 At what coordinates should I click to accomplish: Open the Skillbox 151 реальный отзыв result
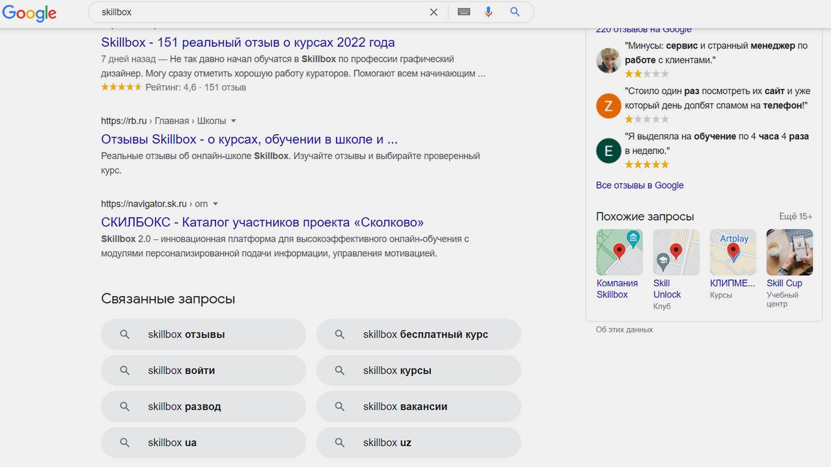click(248, 42)
